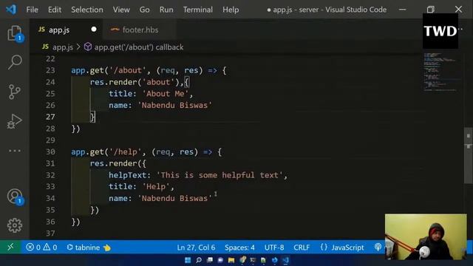Screen dimensions: 473x266
Task: Open the Accounts menu icon
Action: 15,197
